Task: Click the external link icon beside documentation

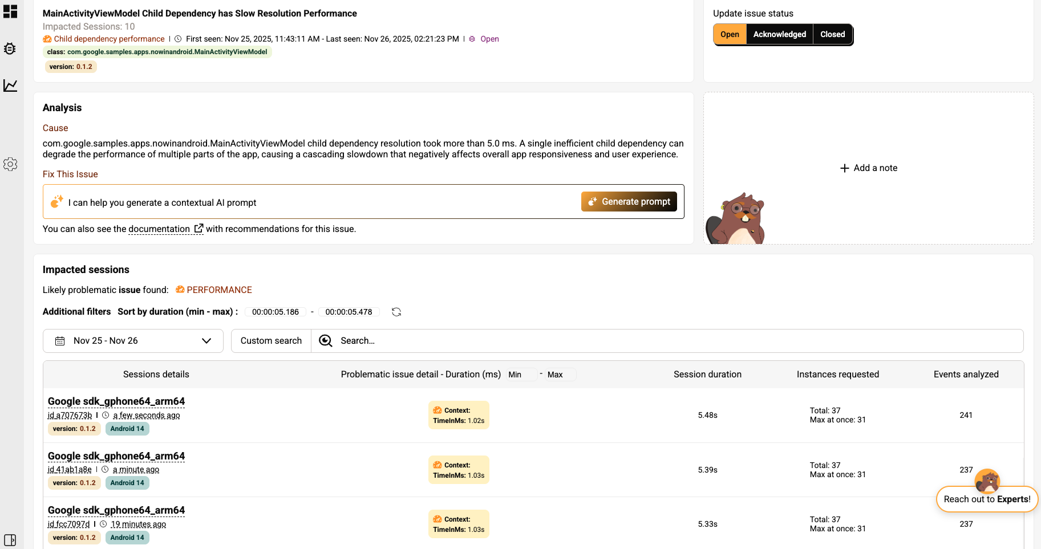Action: click(199, 229)
